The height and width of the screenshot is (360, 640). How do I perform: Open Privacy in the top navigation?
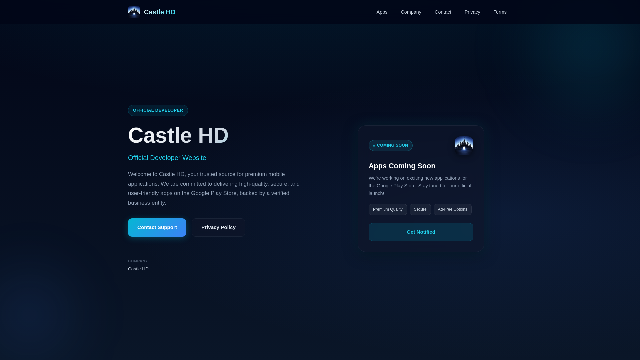point(472,12)
